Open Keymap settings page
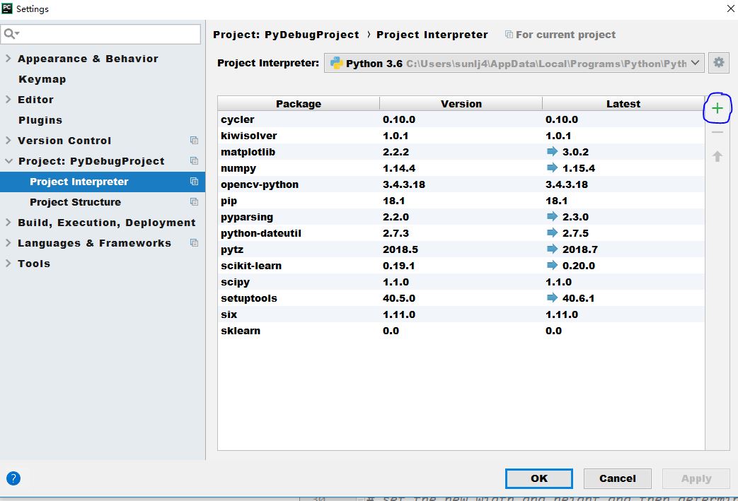This screenshot has height=501, width=738. coord(42,79)
